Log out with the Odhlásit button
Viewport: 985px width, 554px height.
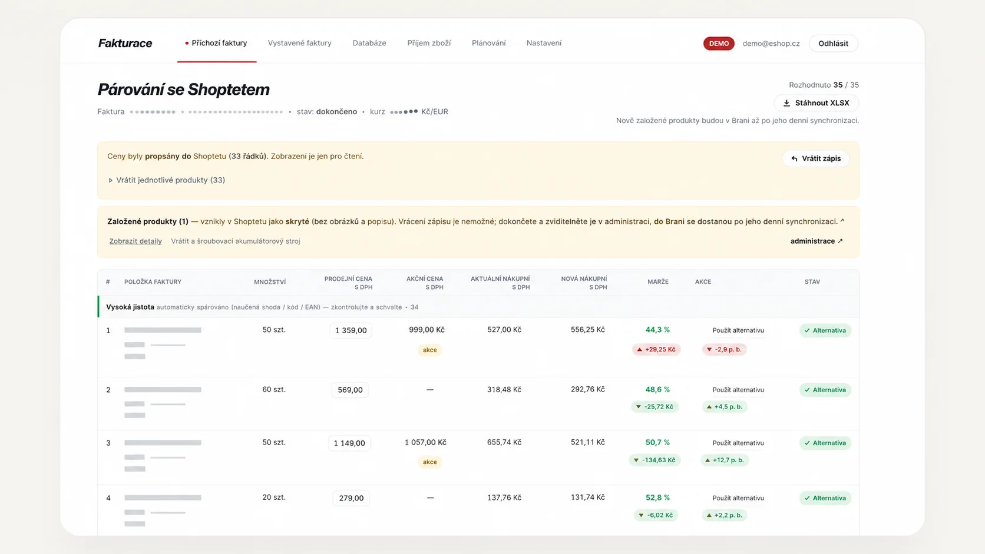833,44
